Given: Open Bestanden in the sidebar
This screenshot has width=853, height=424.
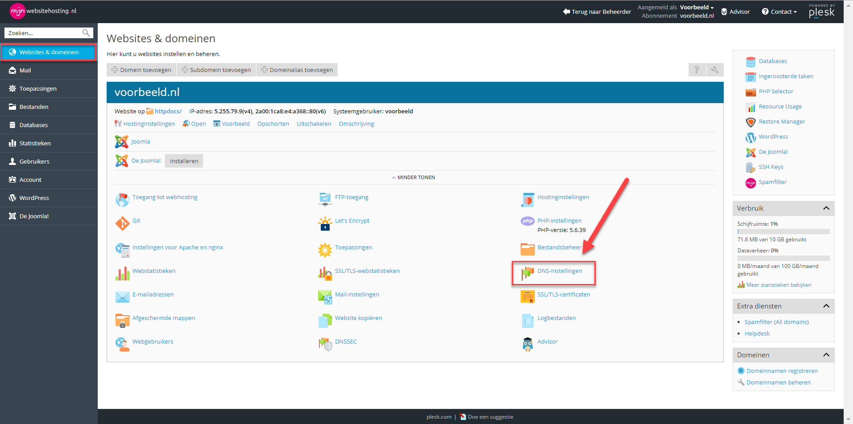Looking at the screenshot, I should click(49, 107).
